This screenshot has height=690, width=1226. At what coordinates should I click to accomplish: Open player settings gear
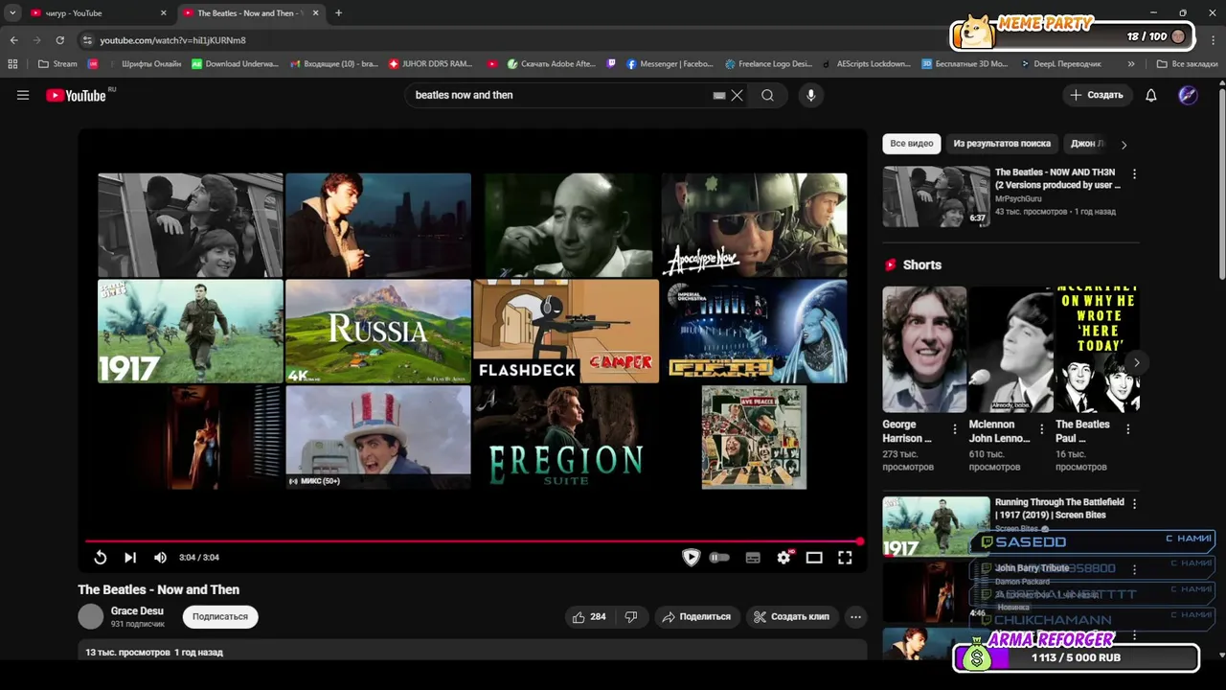784,558
